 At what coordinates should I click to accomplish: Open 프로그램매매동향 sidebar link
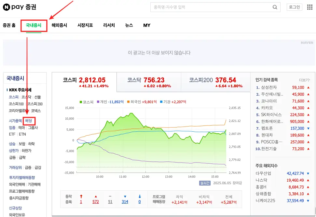[22, 191]
